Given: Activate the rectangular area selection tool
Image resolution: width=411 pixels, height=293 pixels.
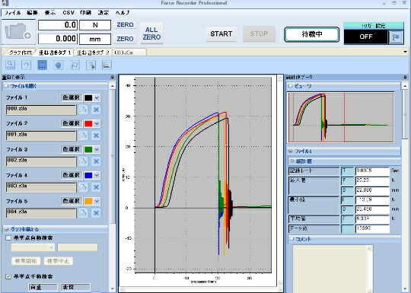Looking at the screenshot, I should coord(43,65).
